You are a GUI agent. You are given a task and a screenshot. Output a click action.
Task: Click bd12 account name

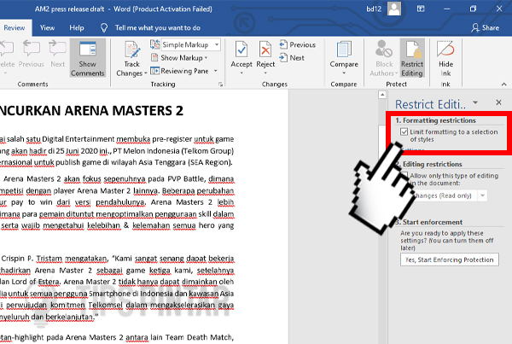(374, 9)
